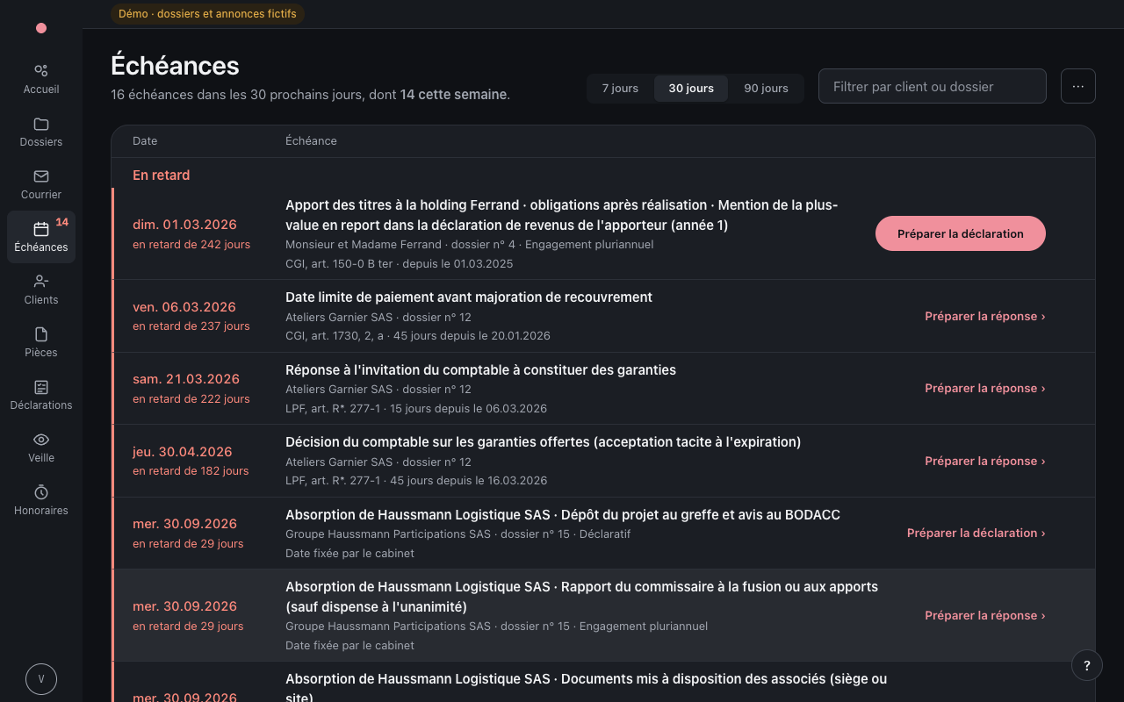
Task: Click the pink logo dot in the sidebar
Action: coord(41,28)
